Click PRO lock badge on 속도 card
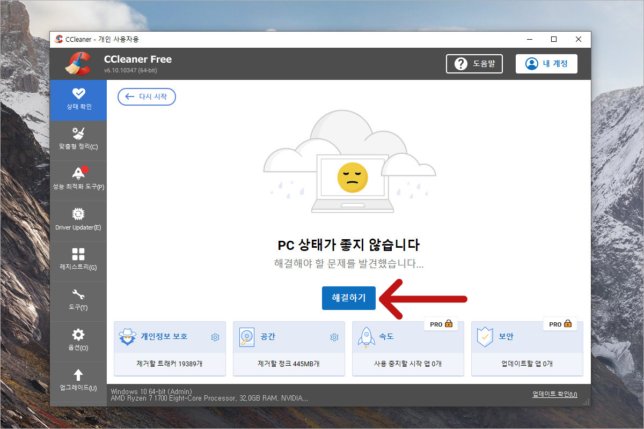Viewport: 644px width, 429px height. tap(441, 324)
